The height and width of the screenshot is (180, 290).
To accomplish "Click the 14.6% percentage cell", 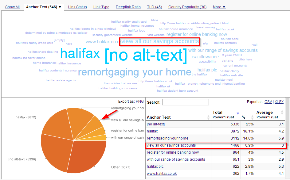I will 248,138.
